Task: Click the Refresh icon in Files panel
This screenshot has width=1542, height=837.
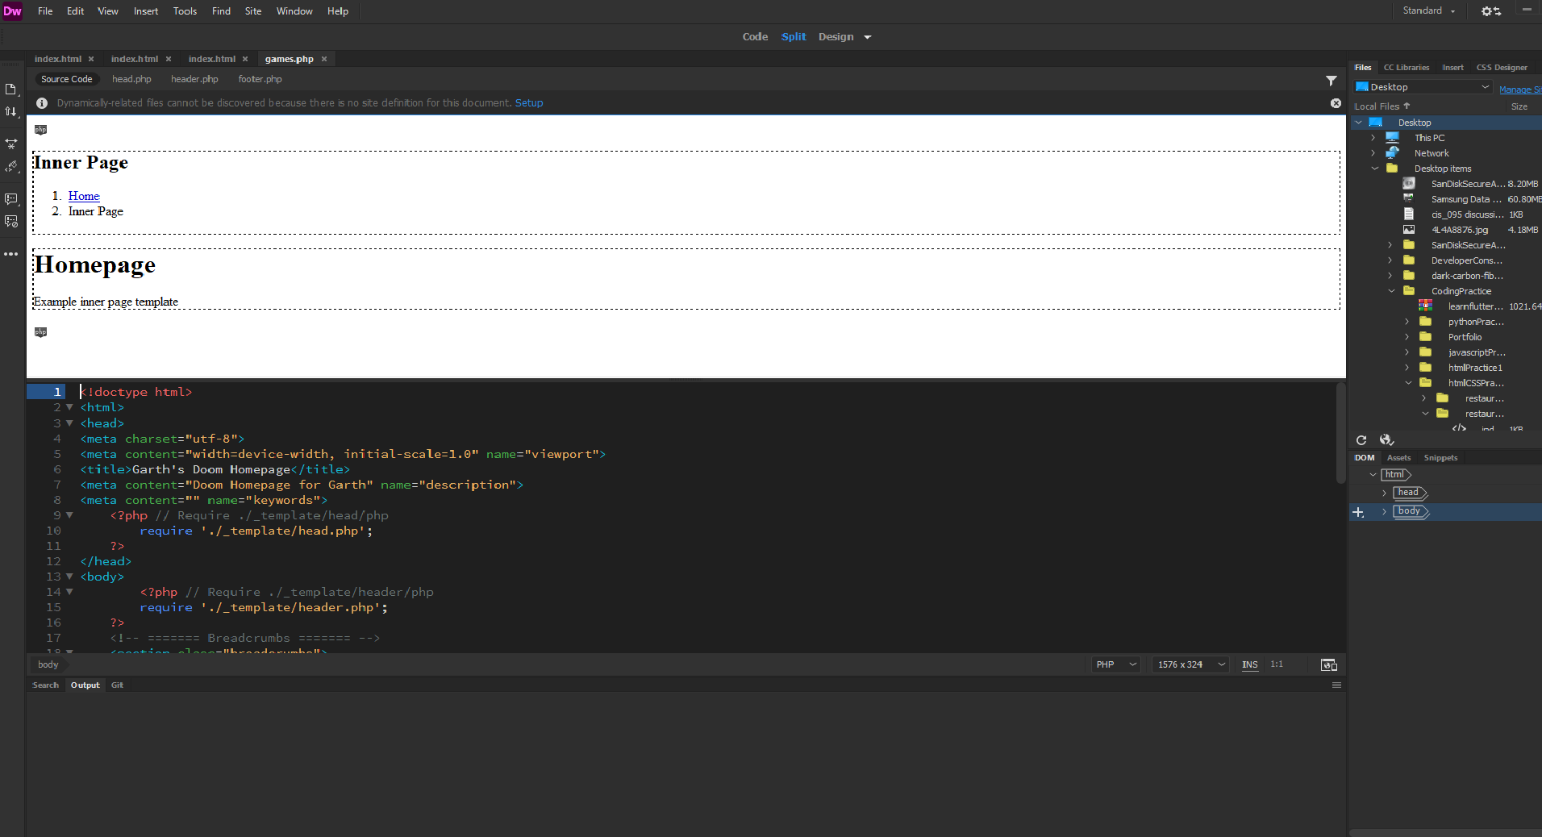Action: pos(1361,440)
